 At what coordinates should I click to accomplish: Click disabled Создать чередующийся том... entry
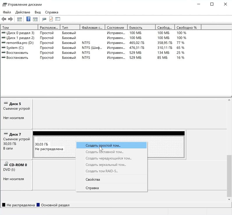tap(111, 158)
